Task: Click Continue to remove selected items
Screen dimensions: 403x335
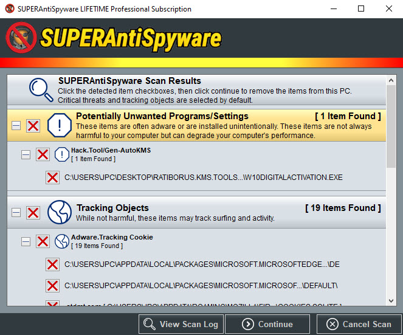Action: click(267, 324)
